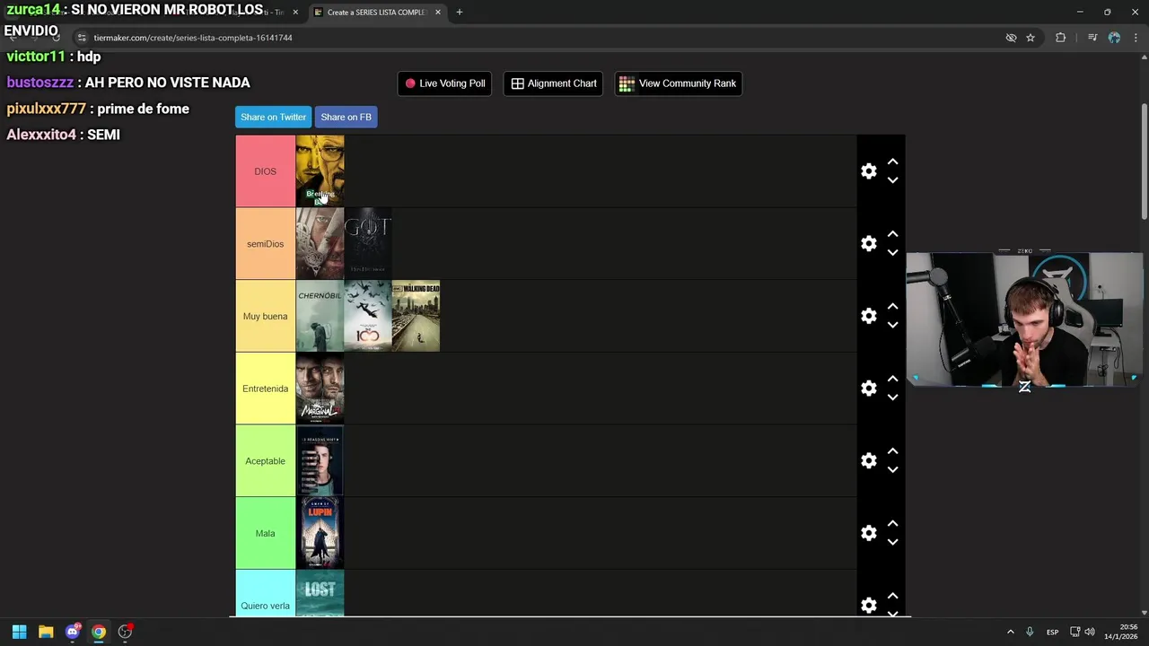This screenshot has width=1149, height=646.
Task: Click the Entretenida tier label
Action: (x=265, y=388)
